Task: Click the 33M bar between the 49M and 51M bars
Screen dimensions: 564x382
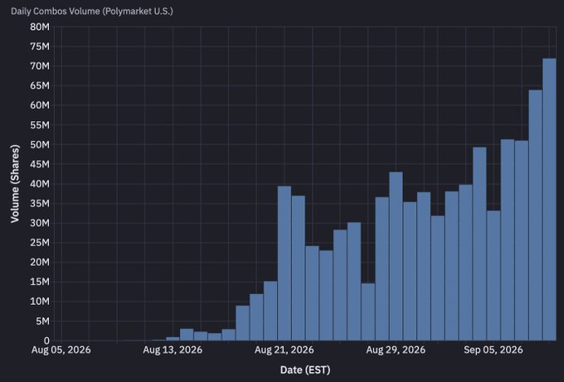Action: coord(494,276)
